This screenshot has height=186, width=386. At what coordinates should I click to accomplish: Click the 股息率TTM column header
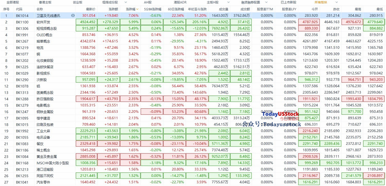tap(265, 9)
